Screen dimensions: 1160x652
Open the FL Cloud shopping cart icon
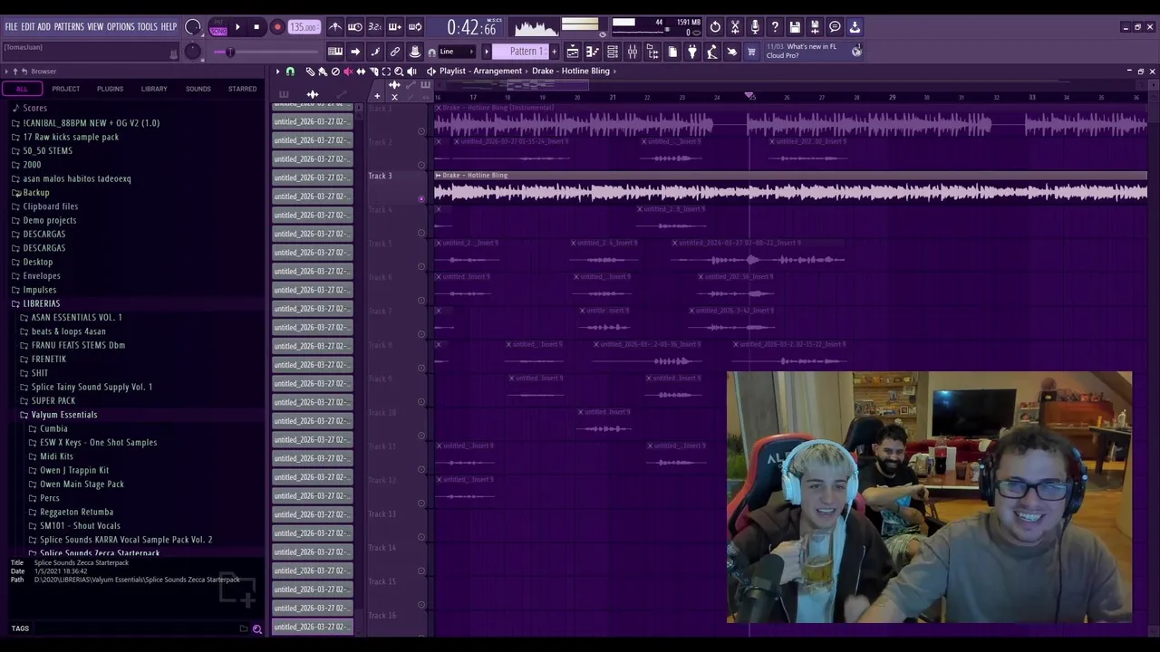coord(751,52)
